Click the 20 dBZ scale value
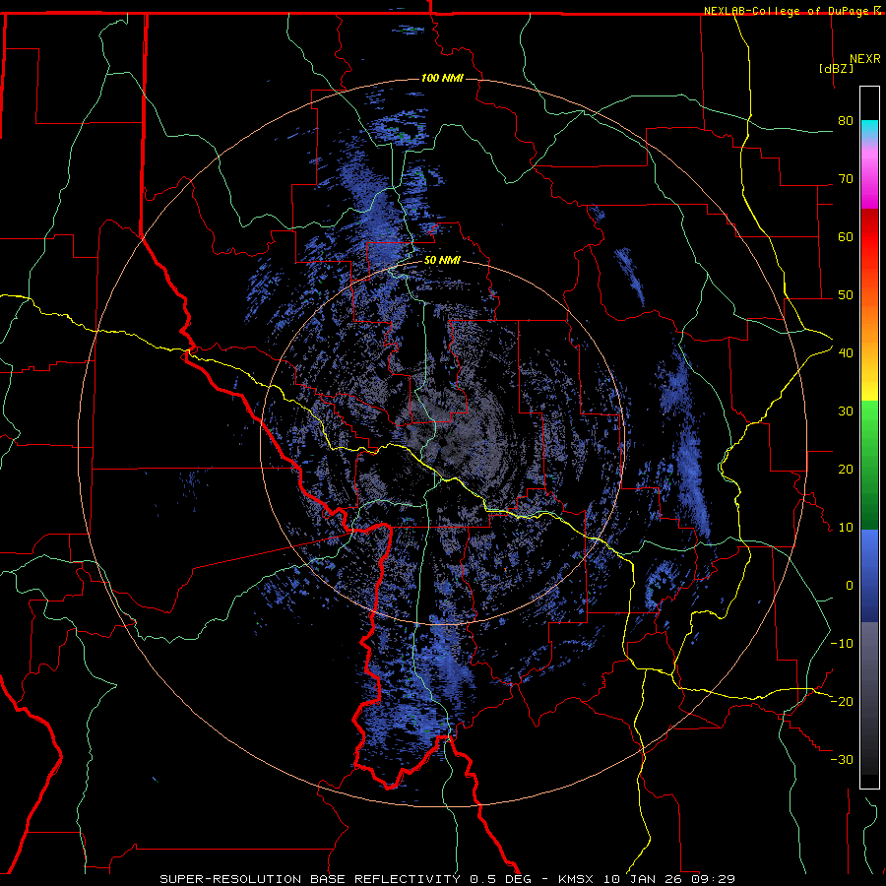886x886 pixels. [x=846, y=470]
